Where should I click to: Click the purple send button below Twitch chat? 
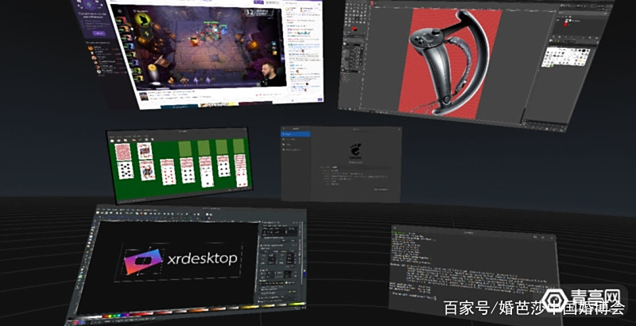(x=319, y=99)
